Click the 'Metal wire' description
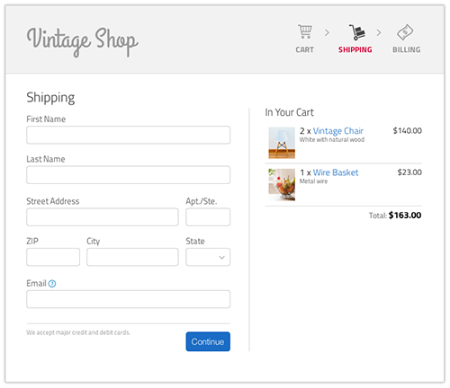Image resolution: width=450 pixels, height=388 pixels. (313, 181)
